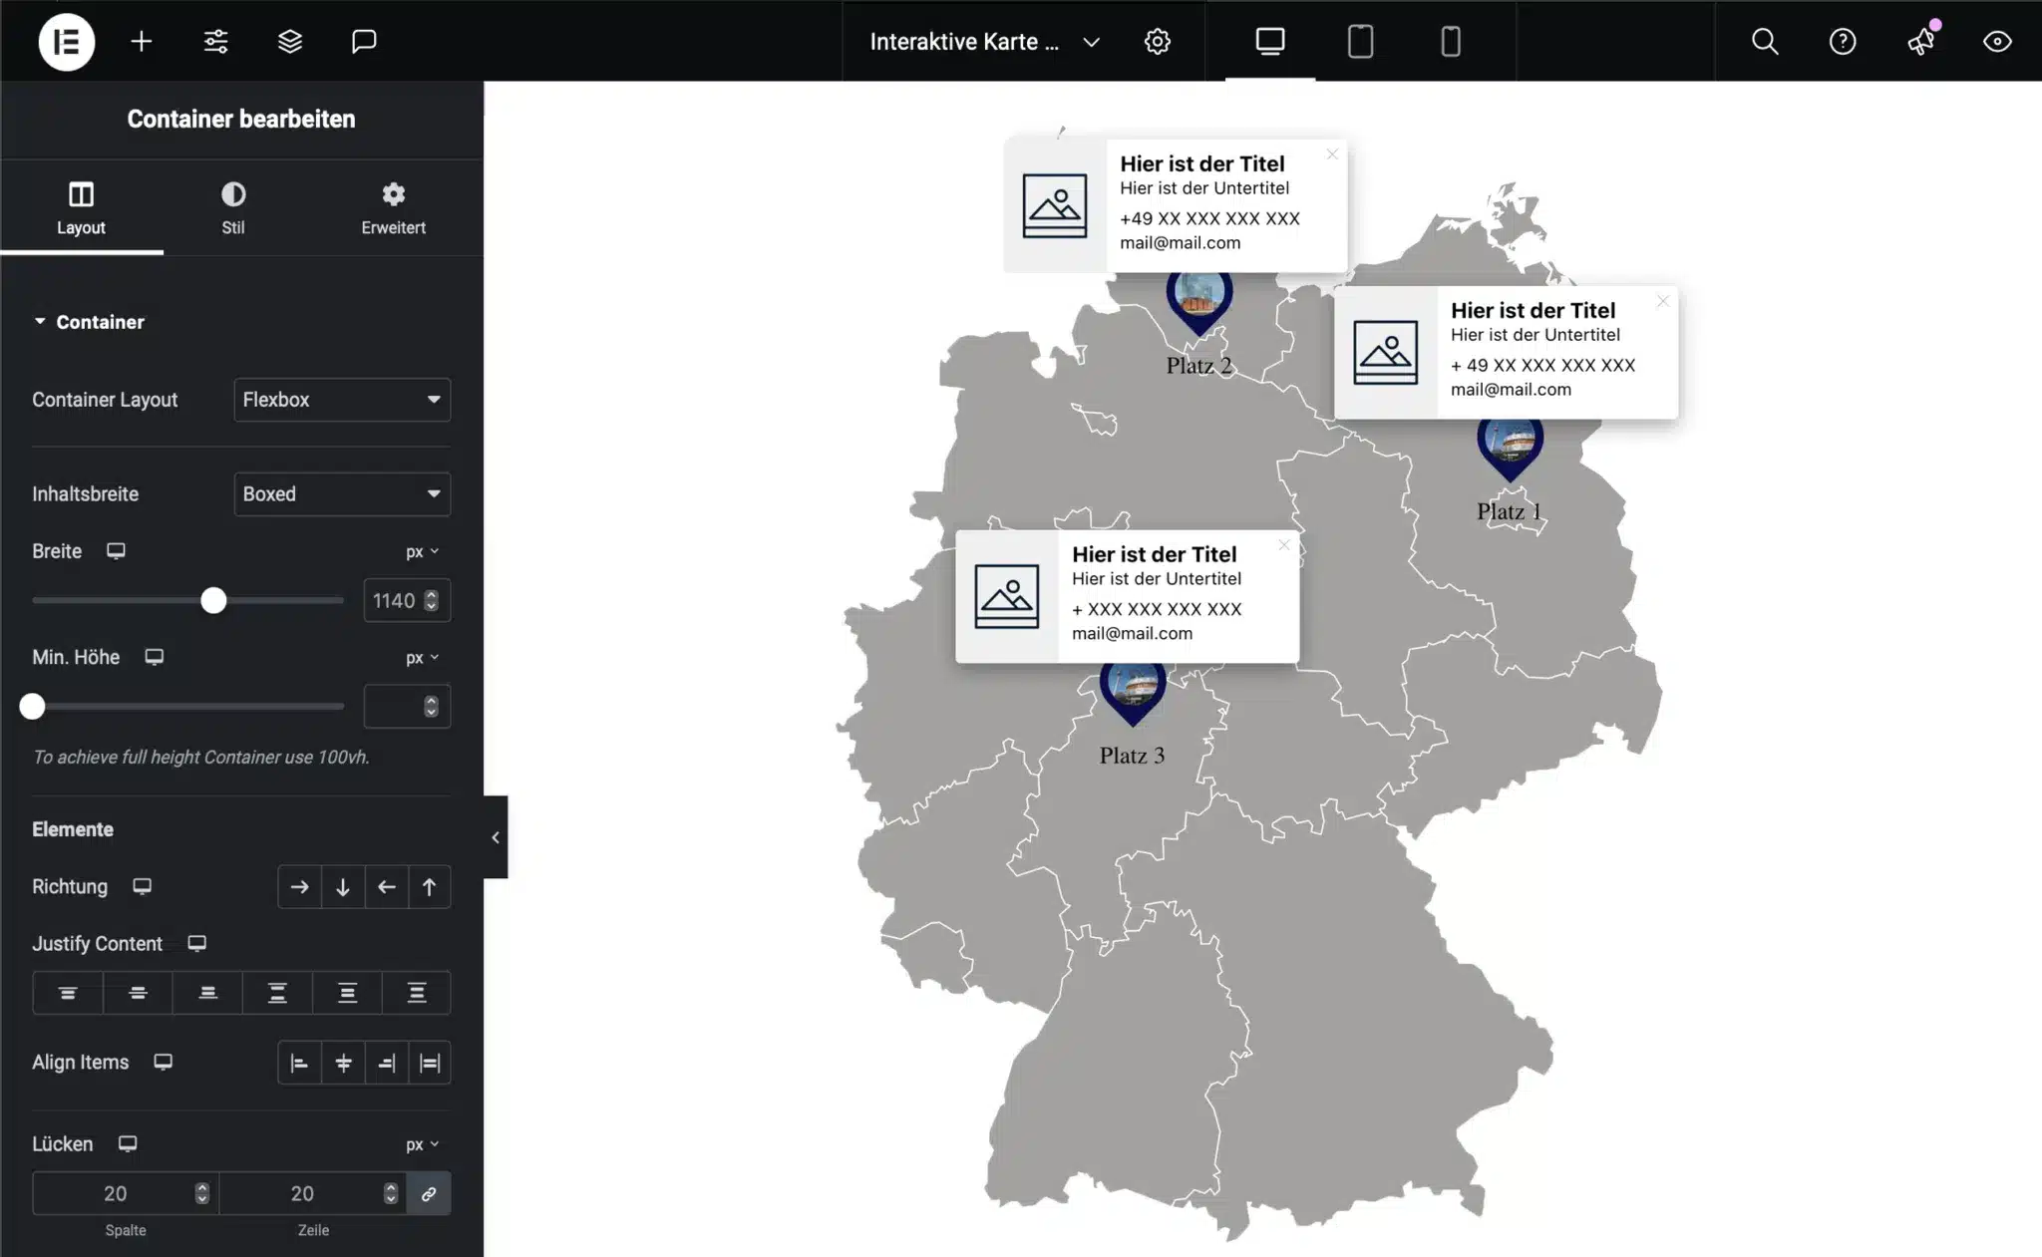
Task: Click the Platz 1 map pin
Action: [x=1510, y=447]
